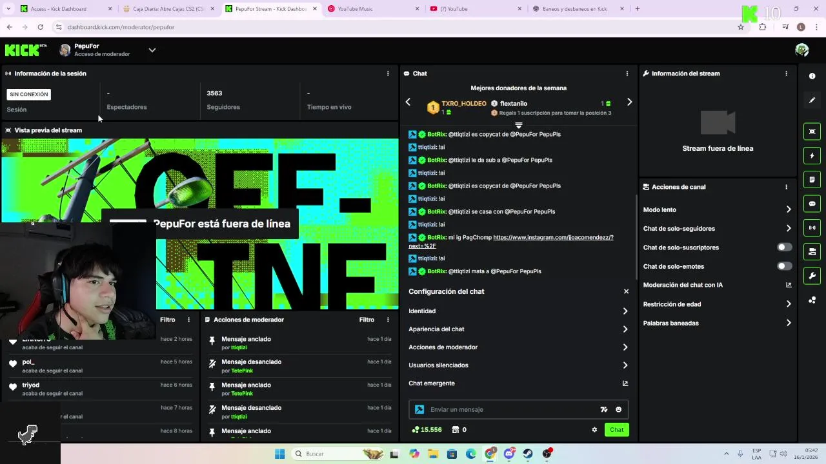Show previous top donors with left arrow

pyautogui.click(x=408, y=102)
